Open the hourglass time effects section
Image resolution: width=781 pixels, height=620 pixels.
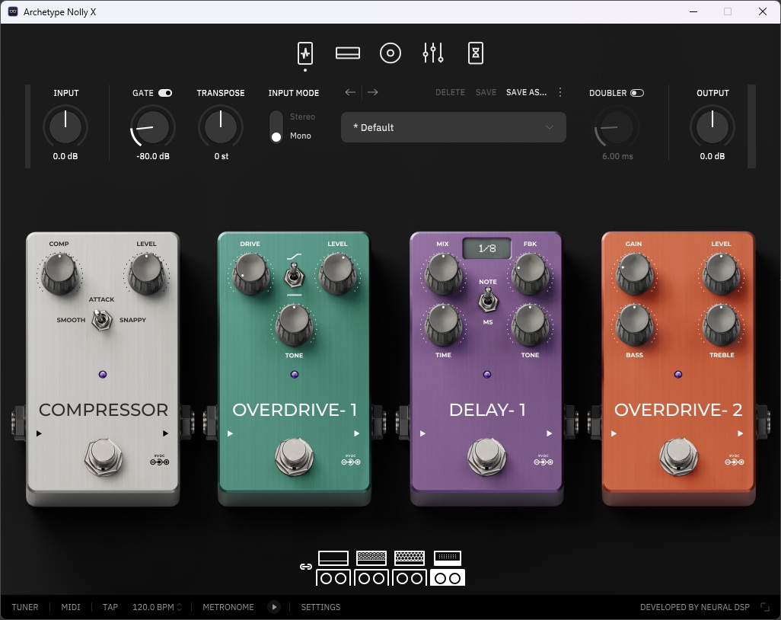(x=476, y=53)
